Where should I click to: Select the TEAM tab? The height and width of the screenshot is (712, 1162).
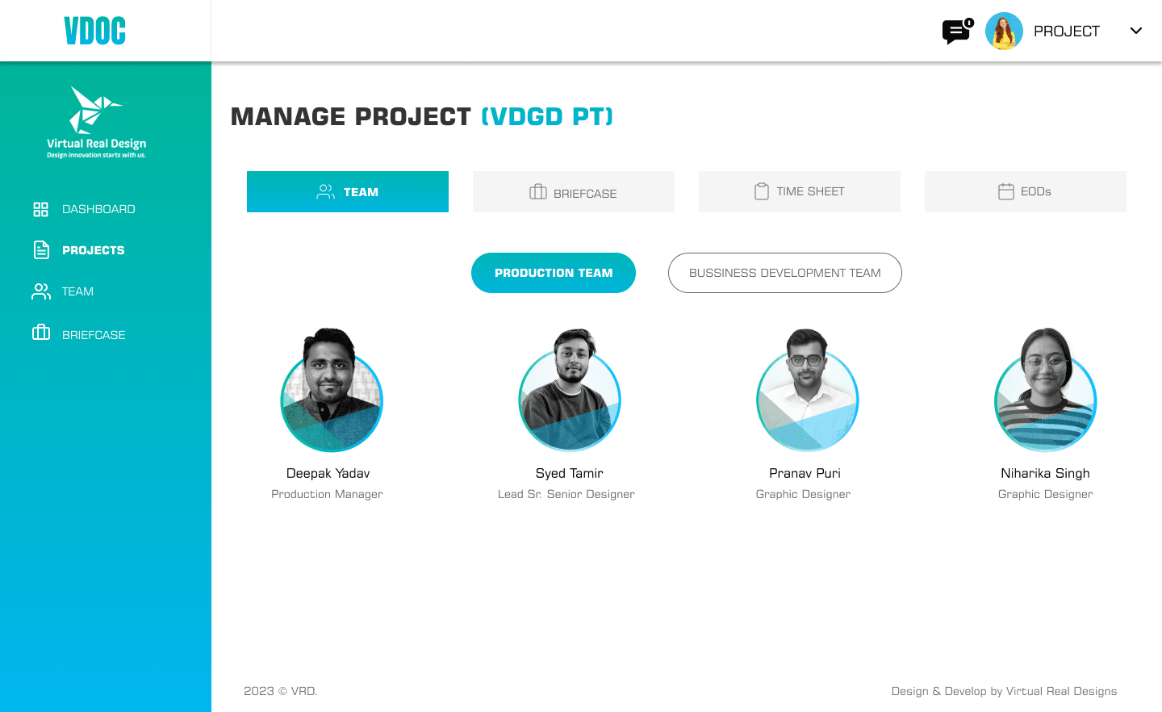click(348, 191)
